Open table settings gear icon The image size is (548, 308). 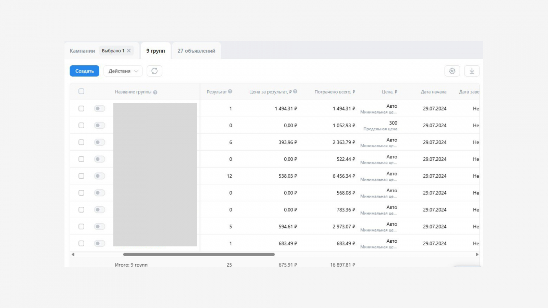click(x=452, y=71)
